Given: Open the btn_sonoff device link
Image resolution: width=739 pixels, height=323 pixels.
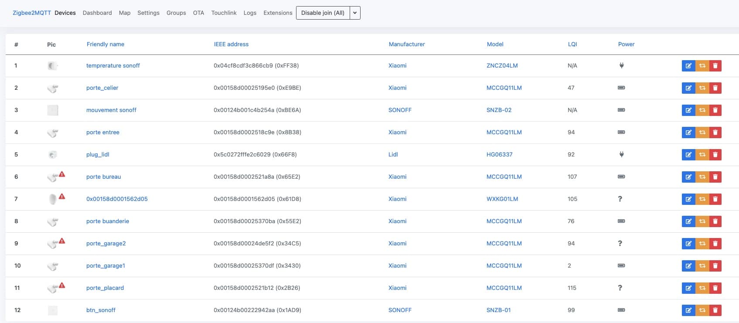Looking at the screenshot, I should click(101, 310).
